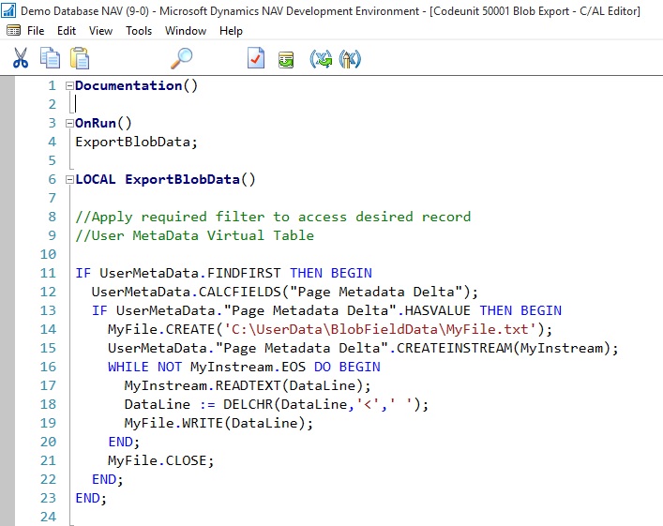The width and height of the screenshot is (663, 526).
Task: Open the View menu
Action: [x=100, y=31]
